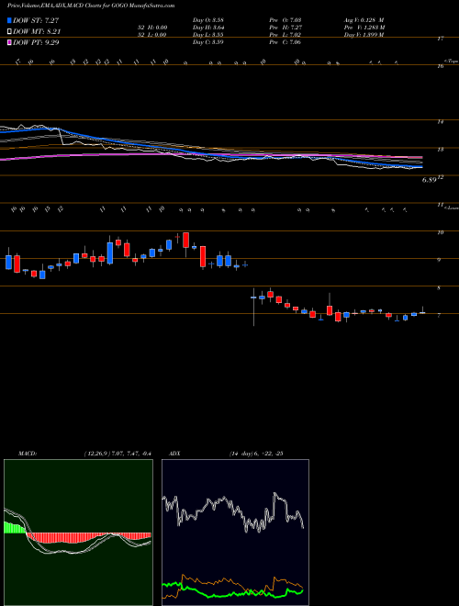
Task: Click the magenta DOW PT legend swatch
Action: coord(9,42)
